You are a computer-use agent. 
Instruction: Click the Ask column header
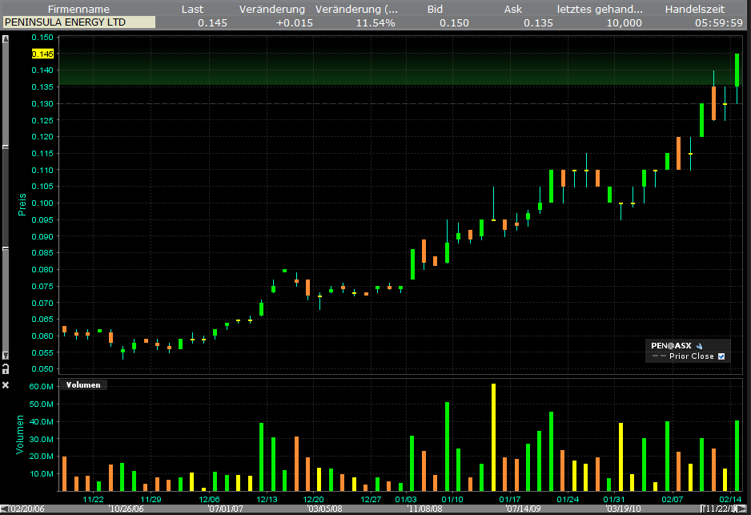click(512, 9)
